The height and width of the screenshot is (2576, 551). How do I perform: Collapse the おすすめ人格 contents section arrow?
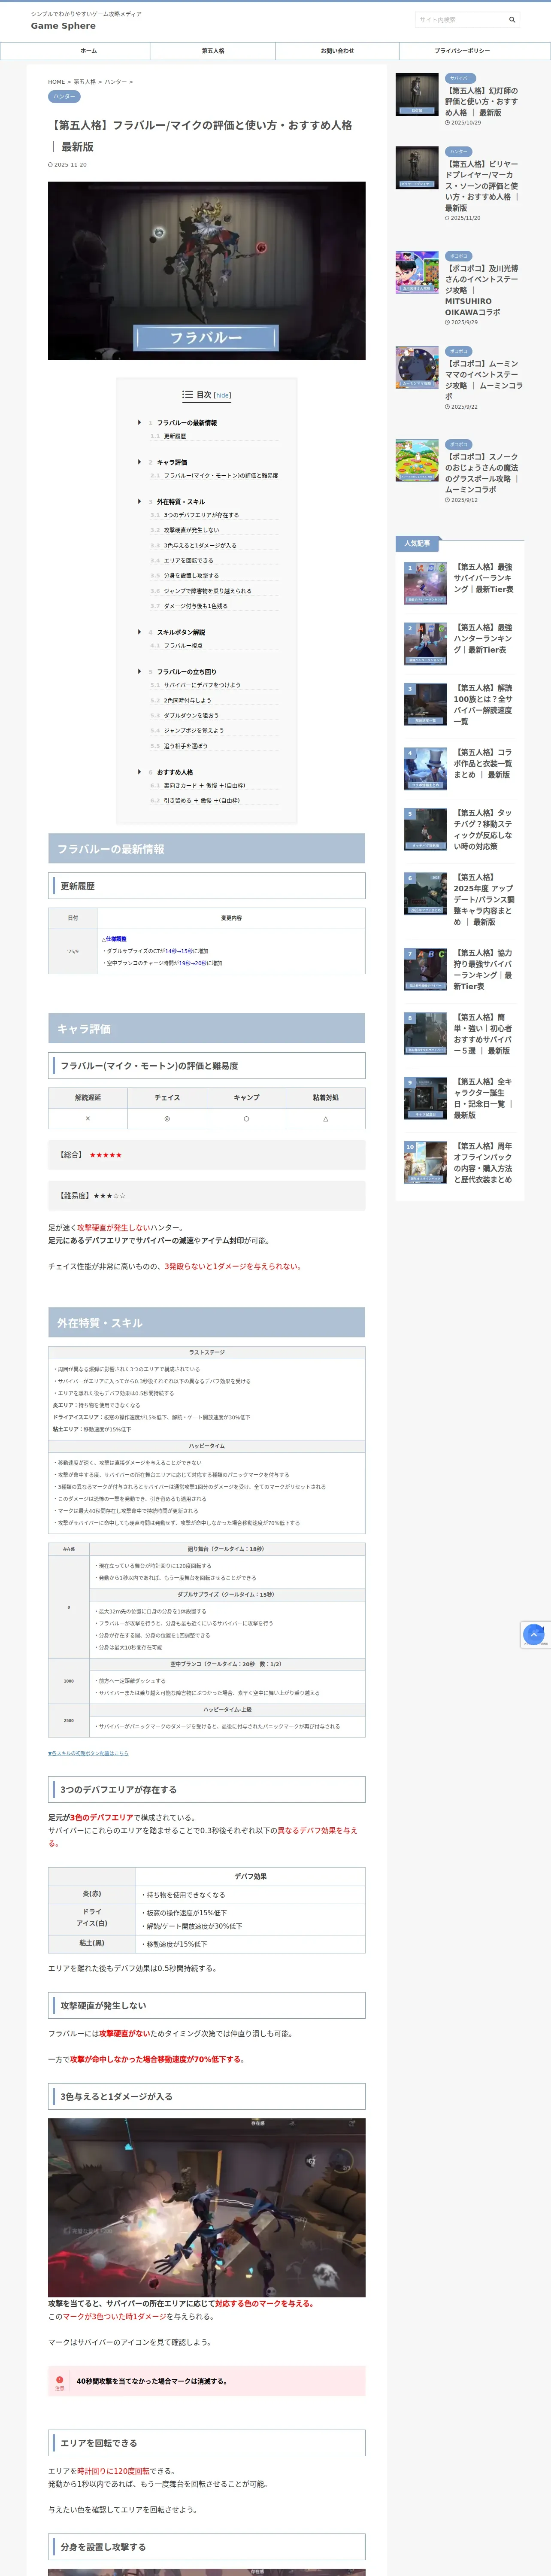(139, 772)
